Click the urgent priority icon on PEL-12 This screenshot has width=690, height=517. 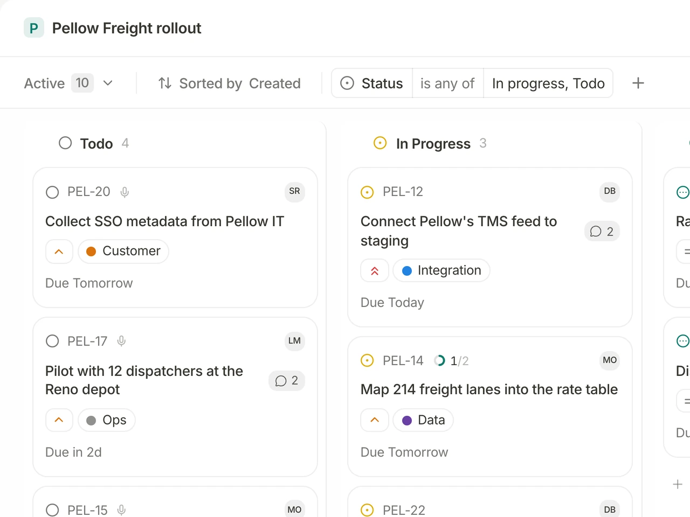click(375, 270)
